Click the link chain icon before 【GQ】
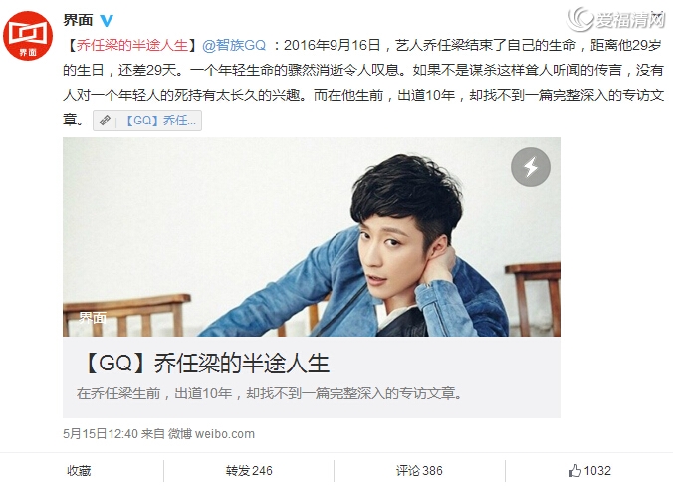Image resolution: width=673 pixels, height=490 pixels. pyautogui.click(x=105, y=121)
